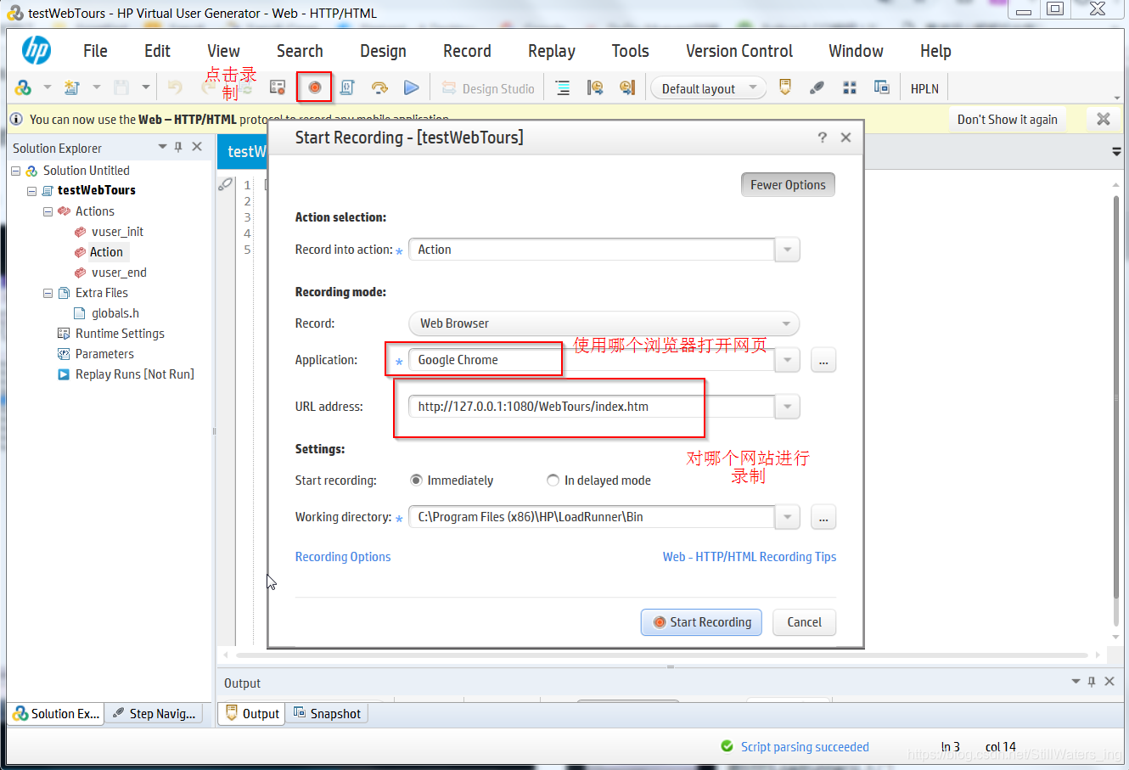Pin the Solution Explorer panel

click(x=178, y=147)
